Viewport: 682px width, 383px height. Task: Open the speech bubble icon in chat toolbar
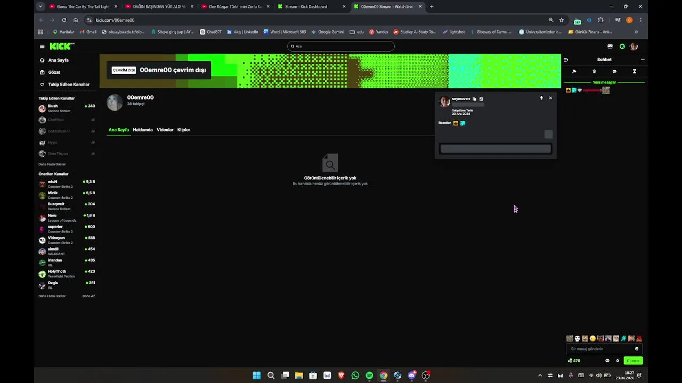(614, 71)
